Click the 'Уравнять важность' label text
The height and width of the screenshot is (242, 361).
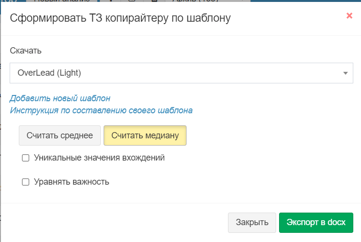click(71, 182)
